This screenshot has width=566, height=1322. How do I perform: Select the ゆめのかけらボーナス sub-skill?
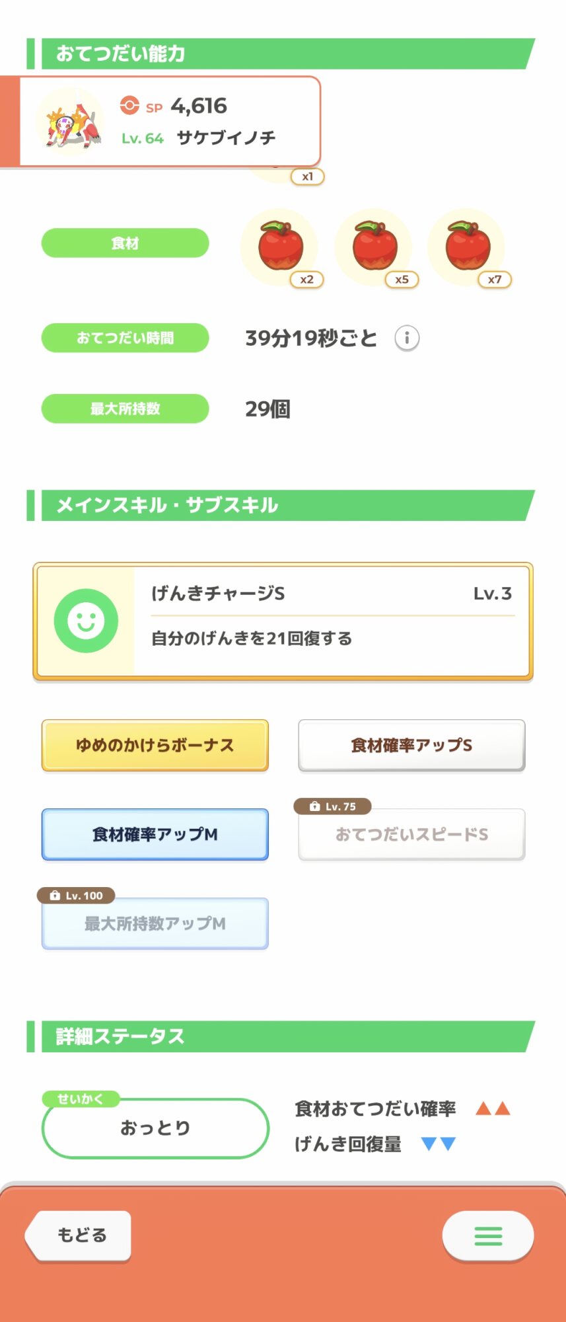coord(155,746)
